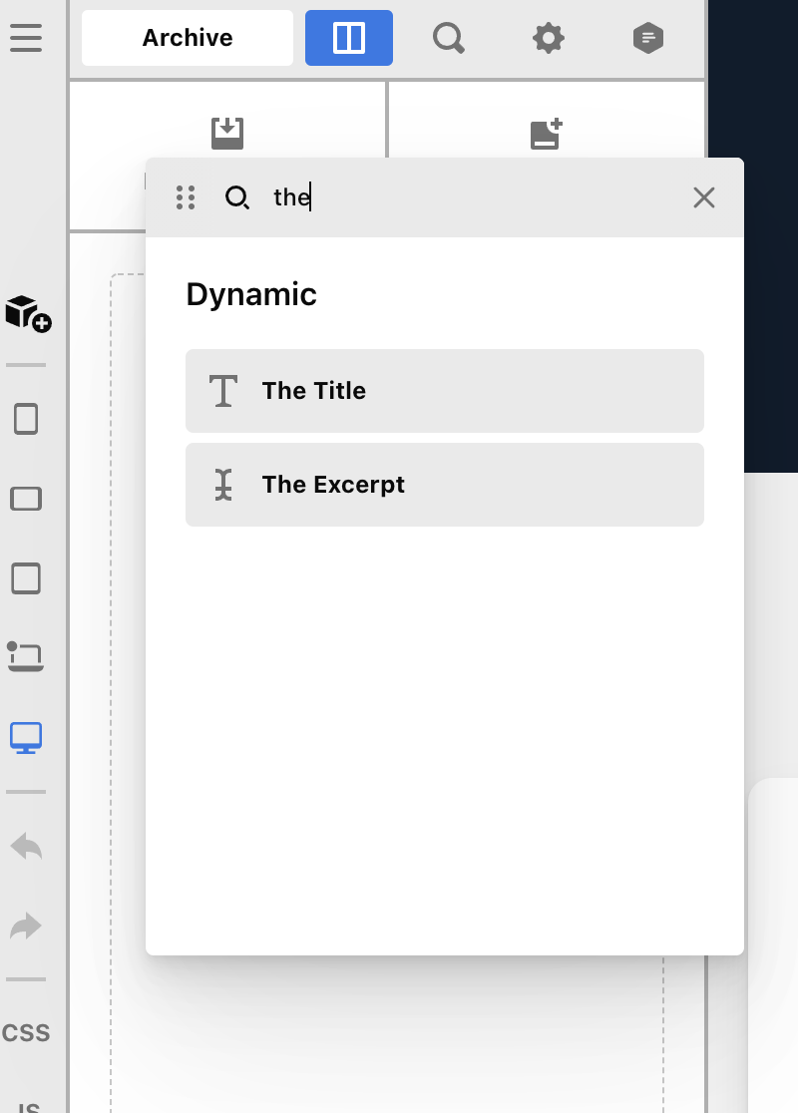Open settings via the gear icon
The height and width of the screenshot is (1113, 798).
[549, 38]
